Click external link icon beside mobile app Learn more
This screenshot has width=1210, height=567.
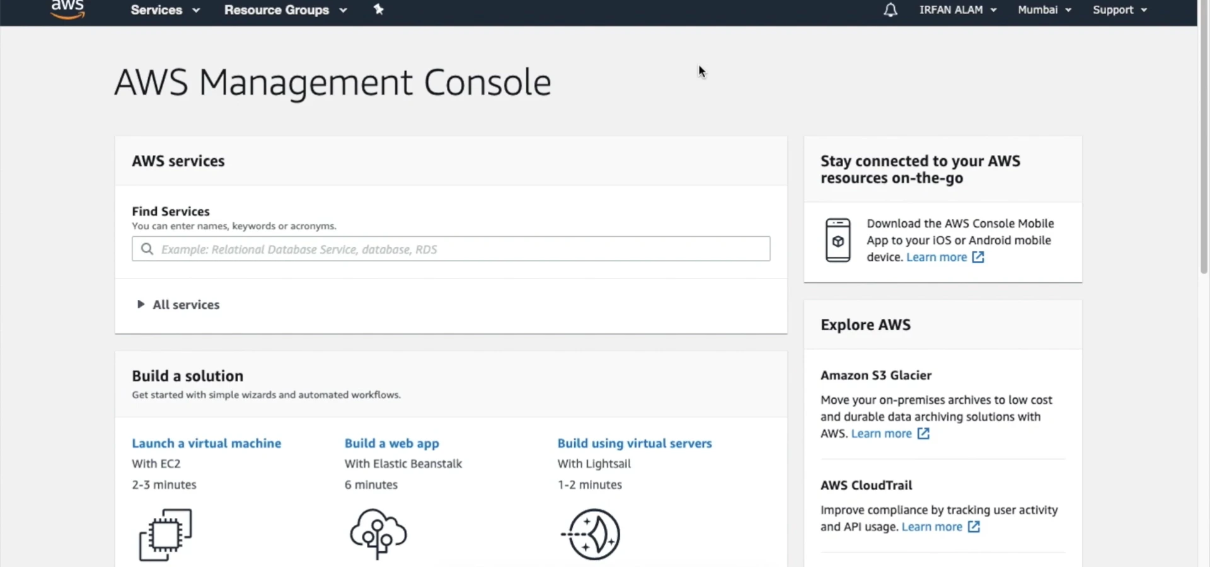click(978, 257)
